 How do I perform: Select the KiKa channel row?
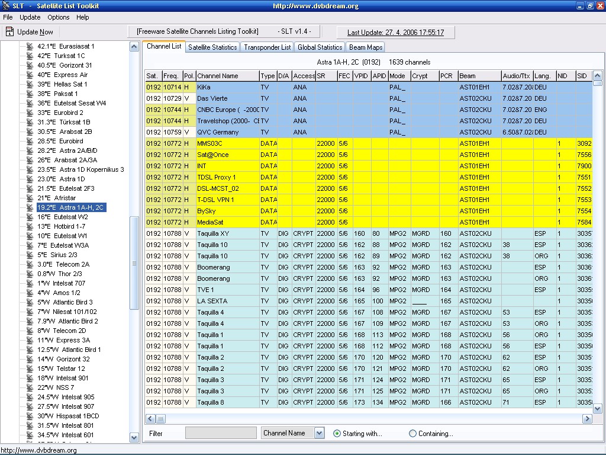pyautogui.click(x=369, y=87)
